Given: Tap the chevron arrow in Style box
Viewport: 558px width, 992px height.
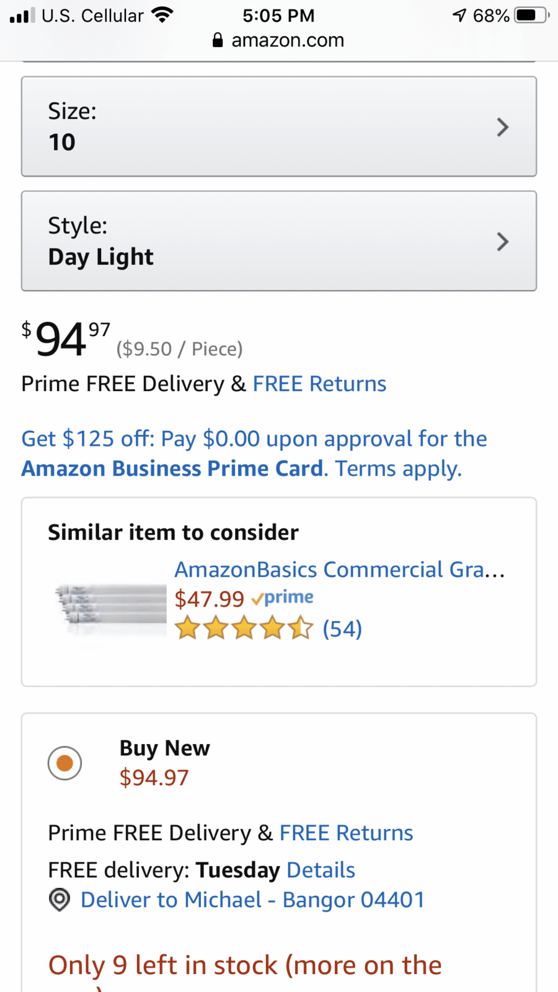Looking at the screenshot, I should click(x=503, y=241).
